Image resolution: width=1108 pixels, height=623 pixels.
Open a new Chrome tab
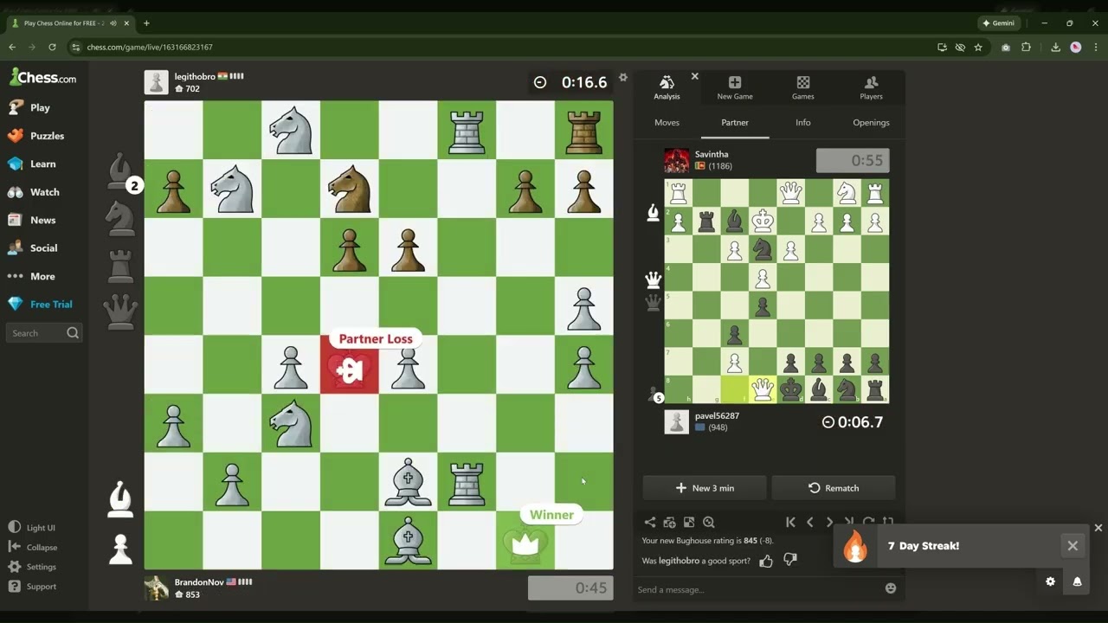pos(146,23)
